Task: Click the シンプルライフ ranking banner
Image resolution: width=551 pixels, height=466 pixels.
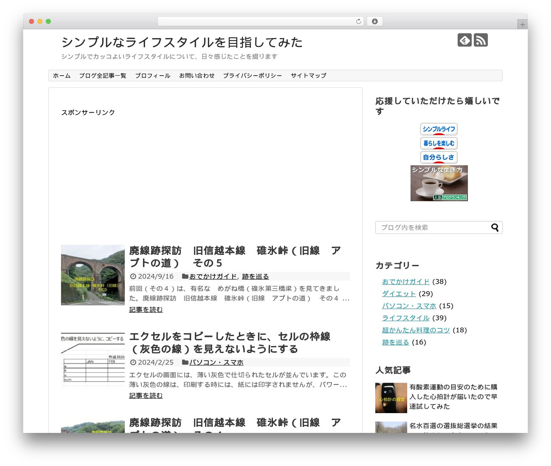Action: (439, 129)
